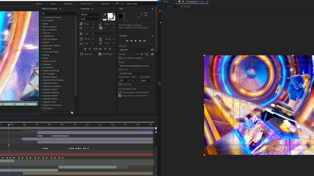Click the Effects & Presets search field
This screenshot has width=314, height=176.
[59, 14]
